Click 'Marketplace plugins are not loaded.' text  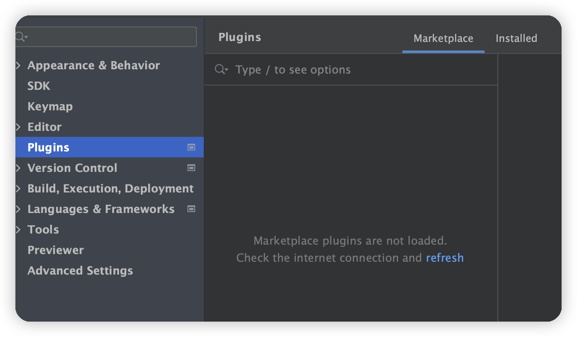coord(350,241)
